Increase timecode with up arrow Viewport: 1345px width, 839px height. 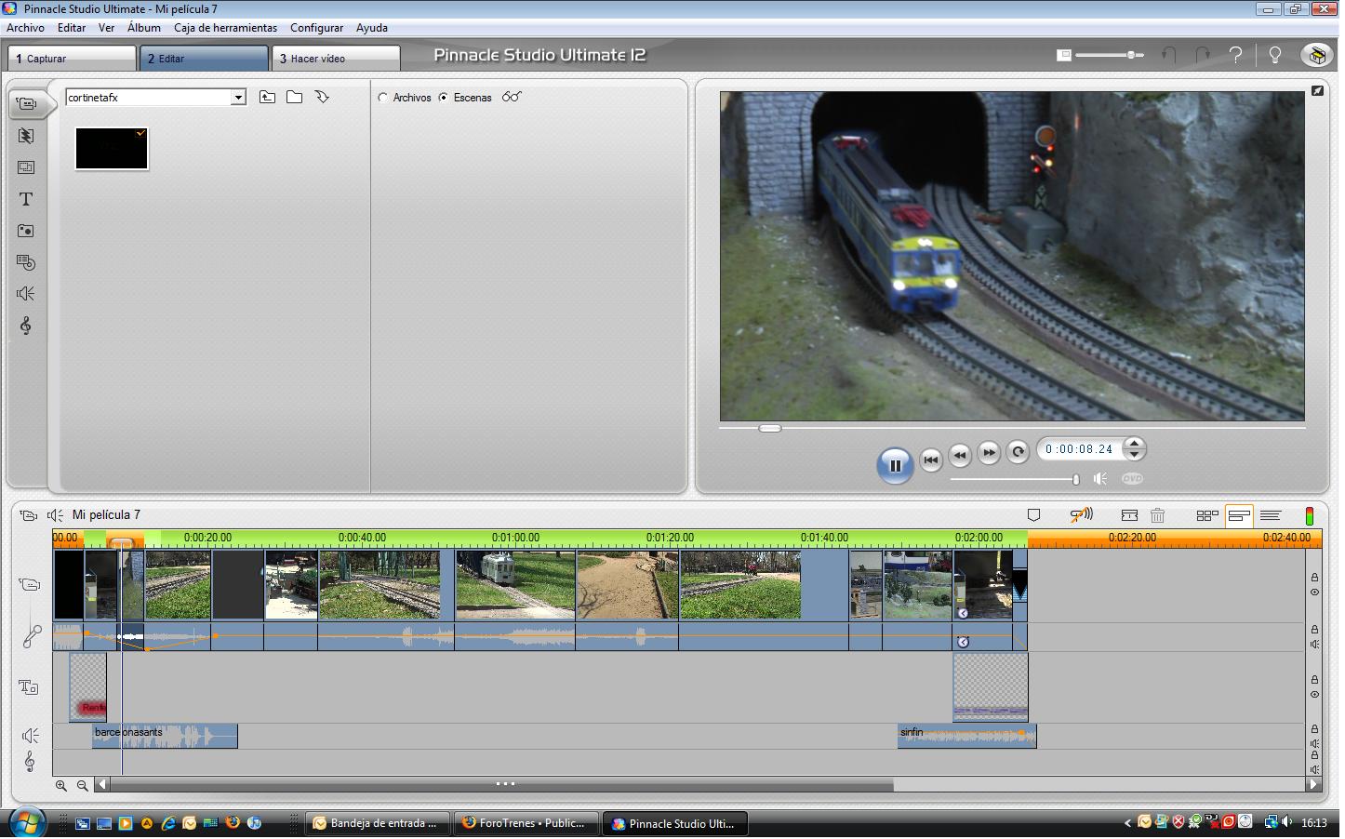pyautogui.click(x=1134, y=444)
